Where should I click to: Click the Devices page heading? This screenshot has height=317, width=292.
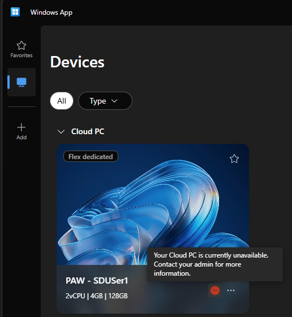point(78,62)
